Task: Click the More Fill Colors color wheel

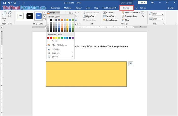Action: point(49,45)
